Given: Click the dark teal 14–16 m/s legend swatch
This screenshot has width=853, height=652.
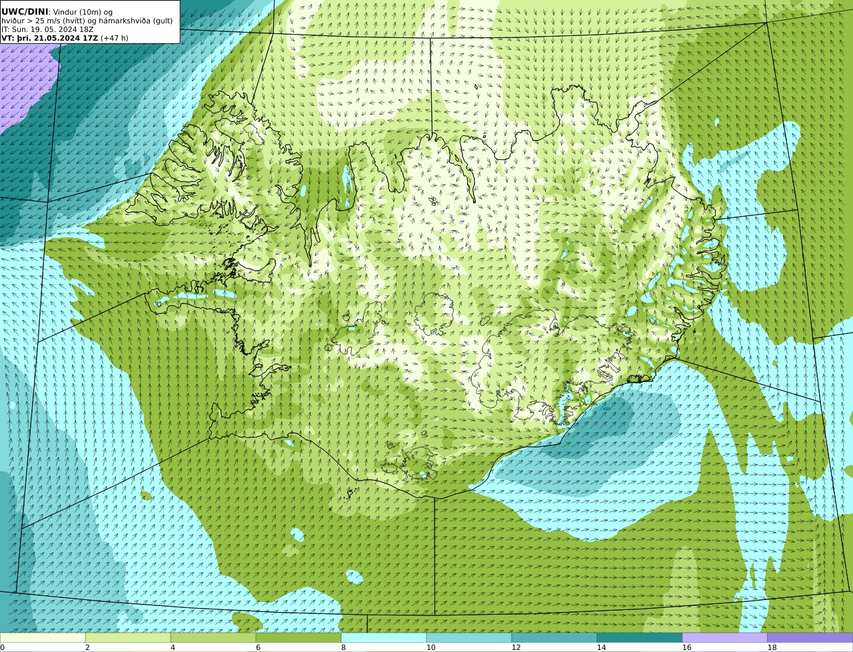Looking at the screenshot, I should pos(640,638).
